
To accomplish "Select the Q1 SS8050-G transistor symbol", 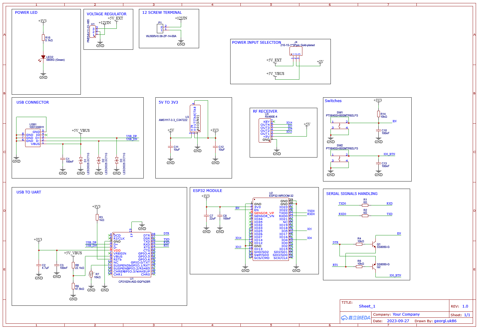I will tap(374, 244).
